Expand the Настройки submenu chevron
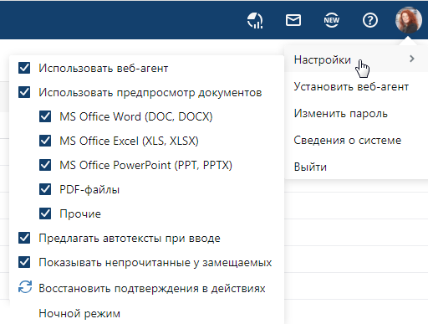The image size is (428, 324). coord(412,59)
